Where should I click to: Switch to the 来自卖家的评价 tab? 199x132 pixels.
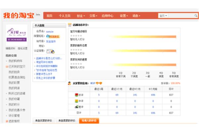tap(67, 120)
